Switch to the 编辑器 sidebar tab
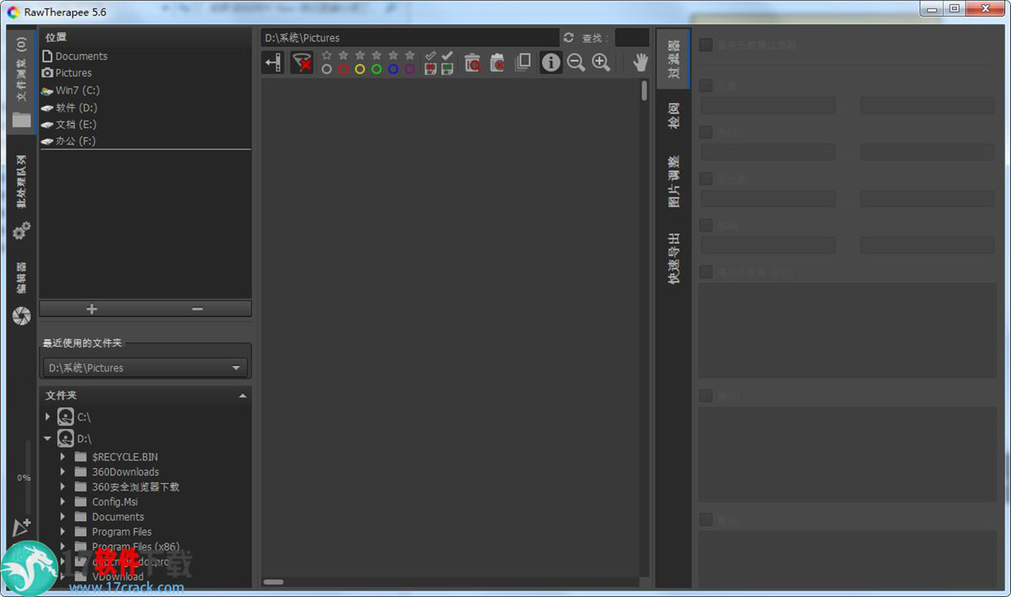Image resolution: width=1011 pixels, height=597 pixels. [x=21, y=278]
